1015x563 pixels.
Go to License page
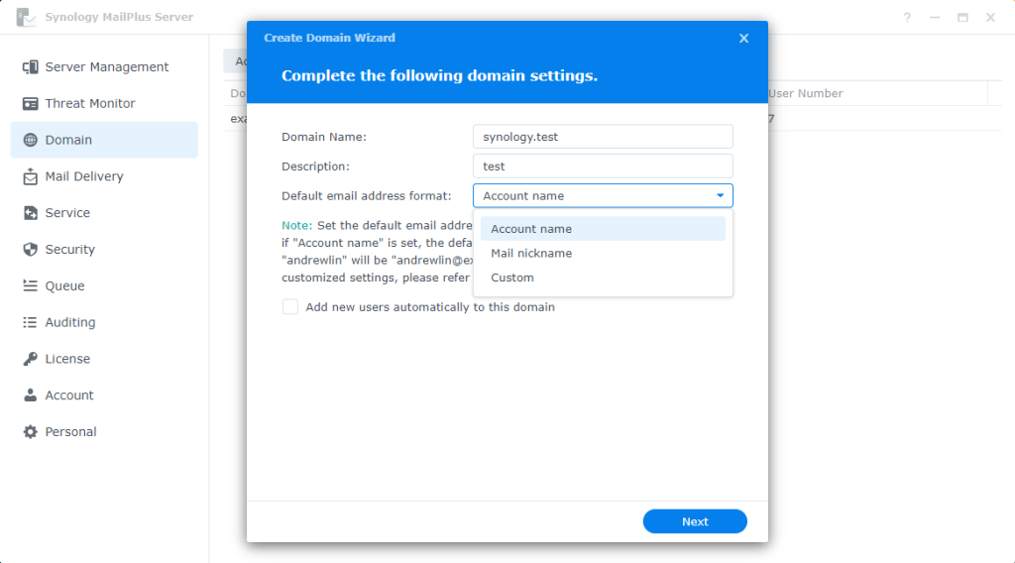tap(104, 359)
